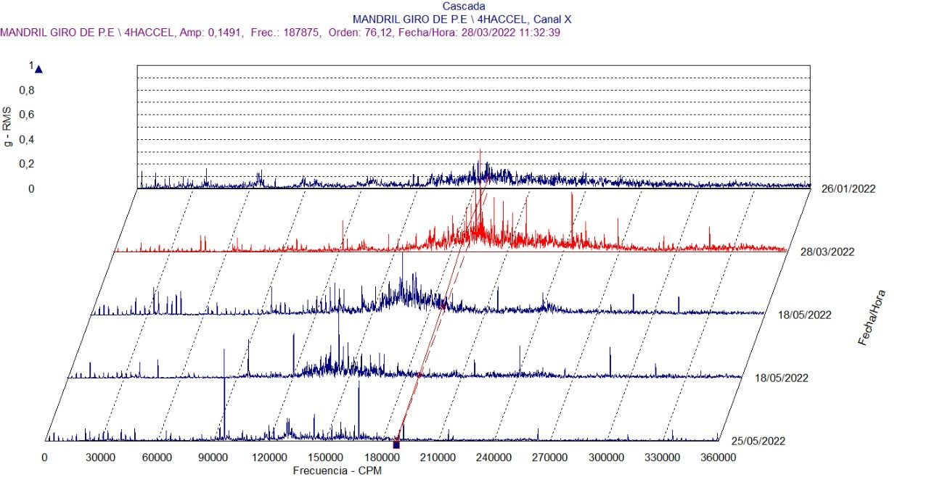Click the purple cursor readout line with Amp: 0,1491
929x477 pixels.
tap(279, 33)
